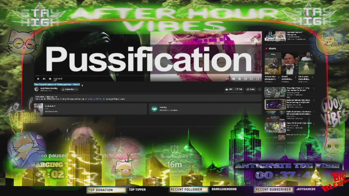Viewport: 349px width, 196px height.
Task: Enter fullscreen on the video player
Action: (x=257, y=79)
